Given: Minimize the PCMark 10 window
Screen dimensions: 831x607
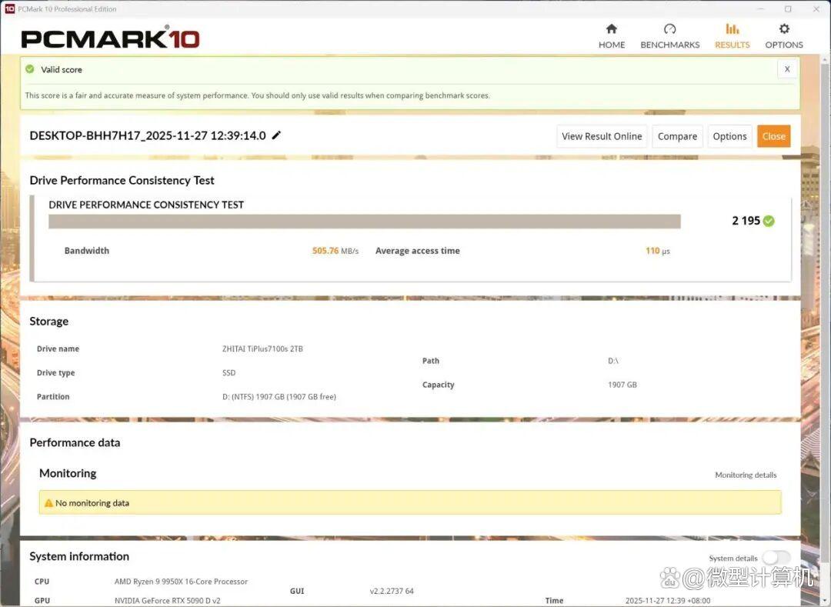Looking at the screenshot, I should pos(760,9).
